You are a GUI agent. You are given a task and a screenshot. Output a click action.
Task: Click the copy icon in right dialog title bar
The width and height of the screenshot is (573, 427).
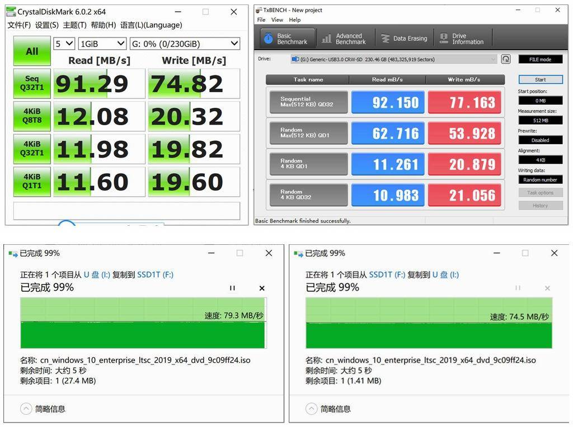[x=298, y=254]
